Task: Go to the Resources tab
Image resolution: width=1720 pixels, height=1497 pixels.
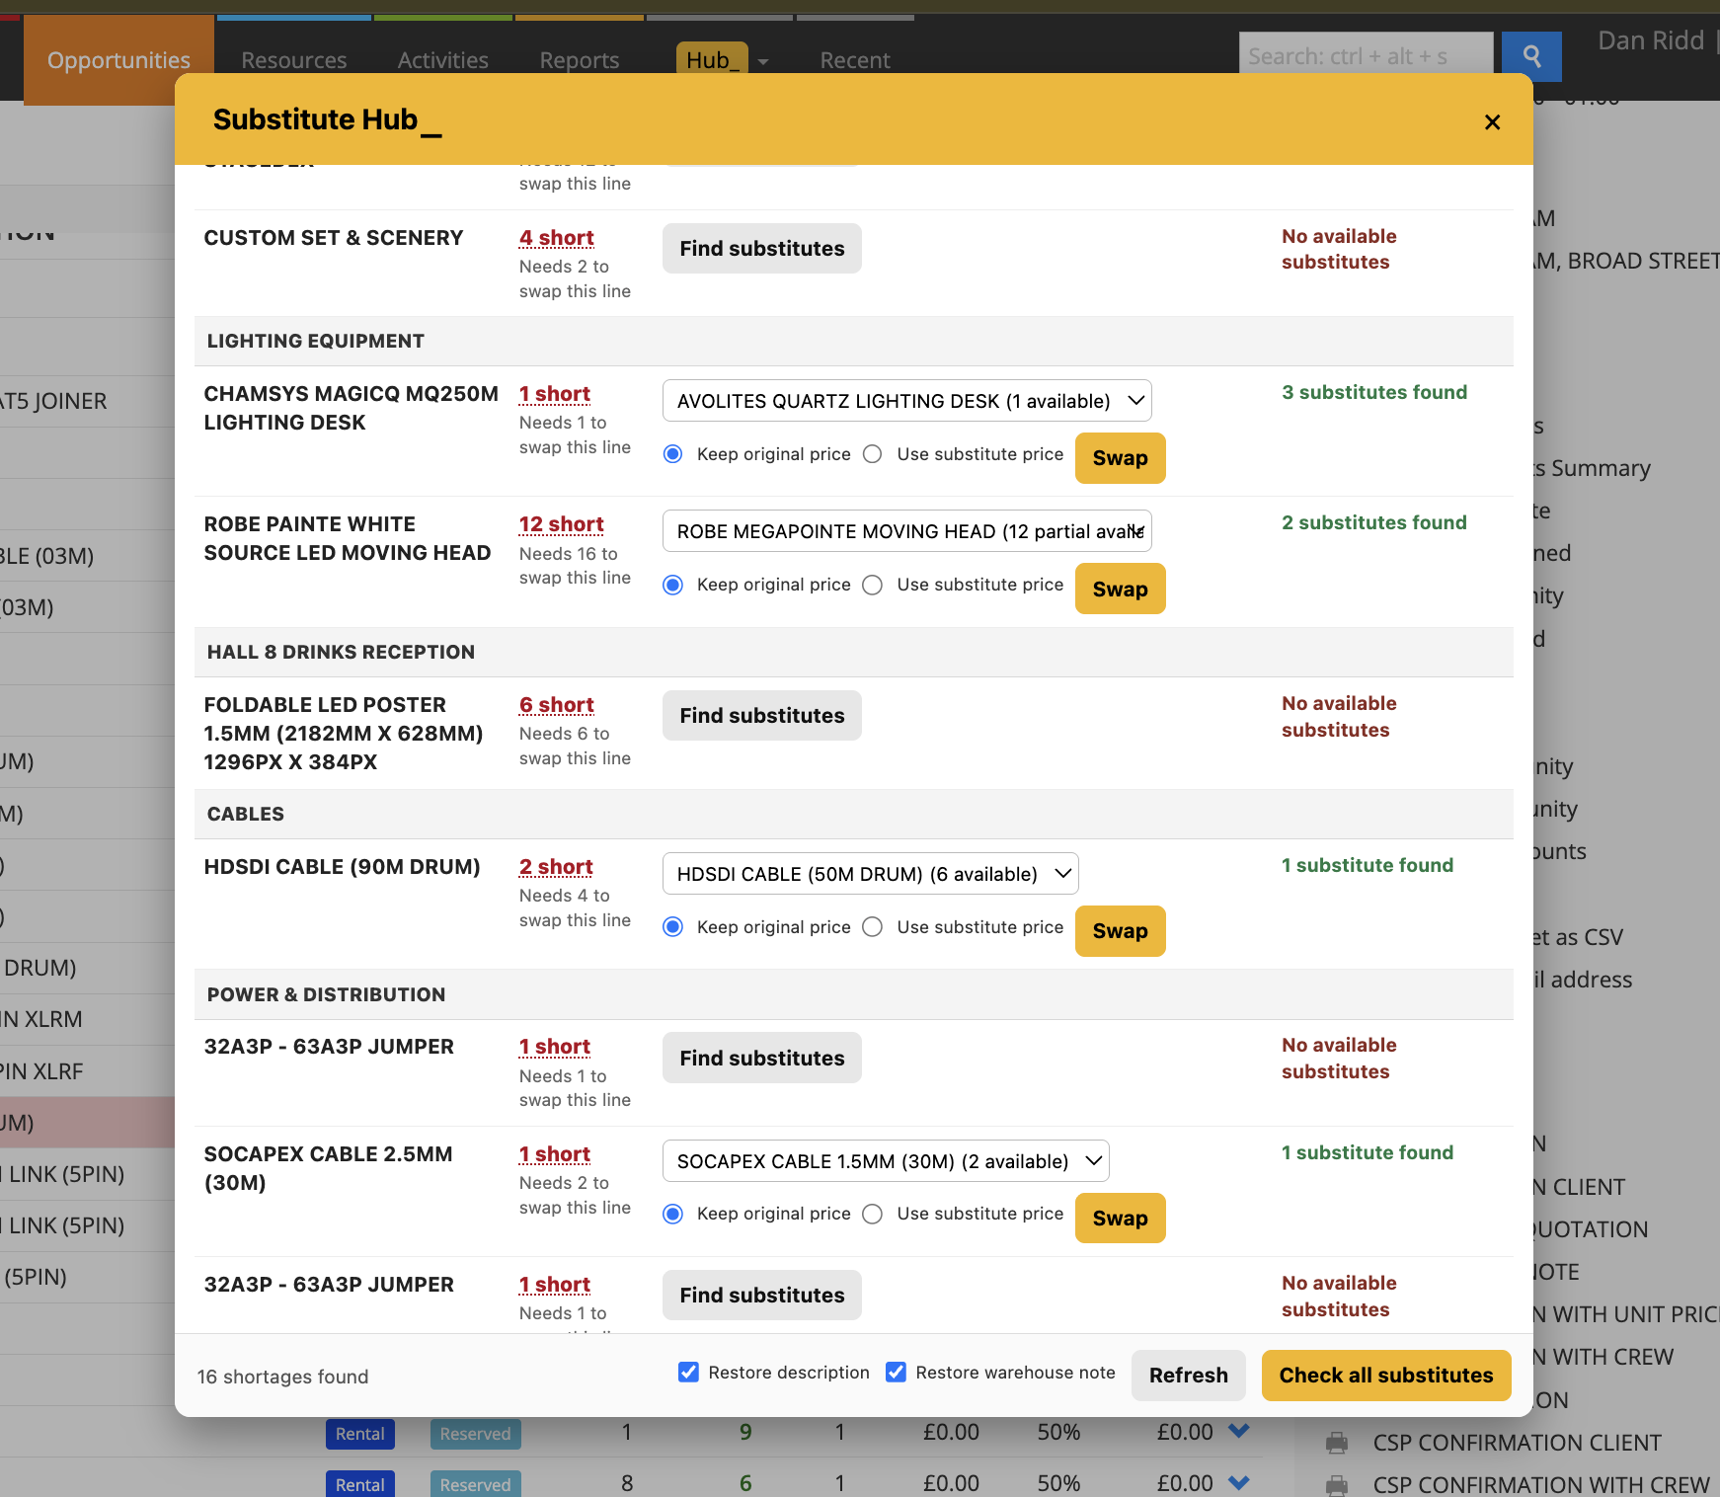Action: click(294, 60)
